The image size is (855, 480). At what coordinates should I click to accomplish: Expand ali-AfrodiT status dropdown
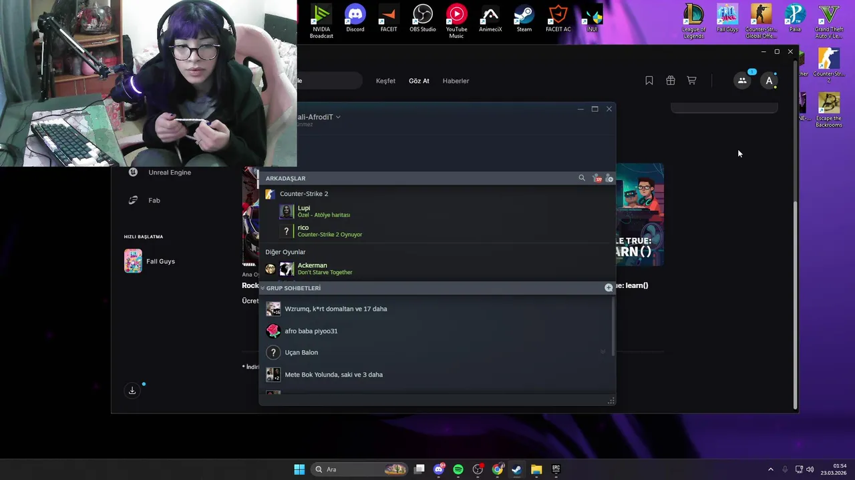338,117
